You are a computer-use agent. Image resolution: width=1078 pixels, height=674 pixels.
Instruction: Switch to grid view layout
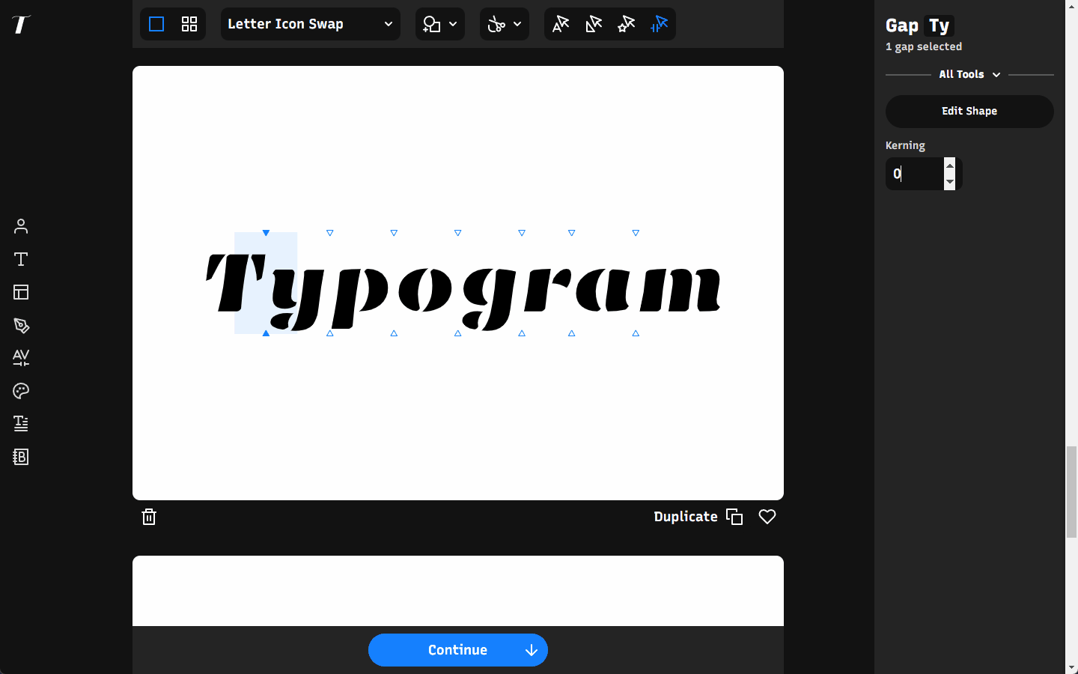189,24
